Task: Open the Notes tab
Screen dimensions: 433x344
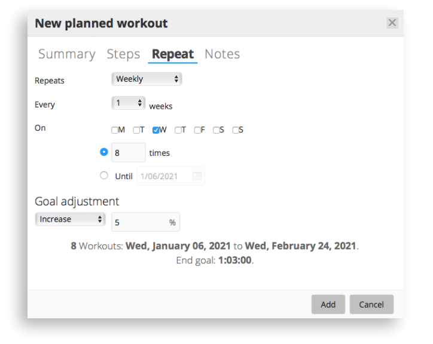Action: [222, 54]
